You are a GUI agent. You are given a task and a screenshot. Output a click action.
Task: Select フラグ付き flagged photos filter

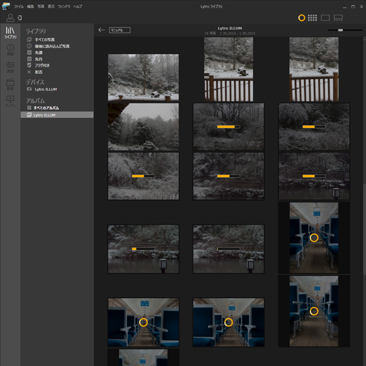tap(42, 65)
